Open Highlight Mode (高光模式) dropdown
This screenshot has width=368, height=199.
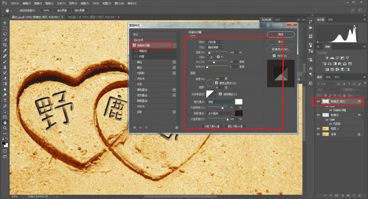pos(220,102)
